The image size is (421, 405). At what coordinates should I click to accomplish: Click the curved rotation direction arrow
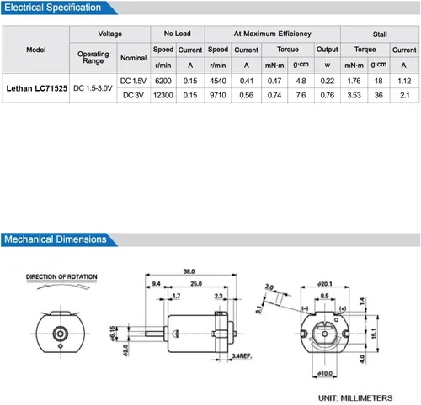(63, 287)
